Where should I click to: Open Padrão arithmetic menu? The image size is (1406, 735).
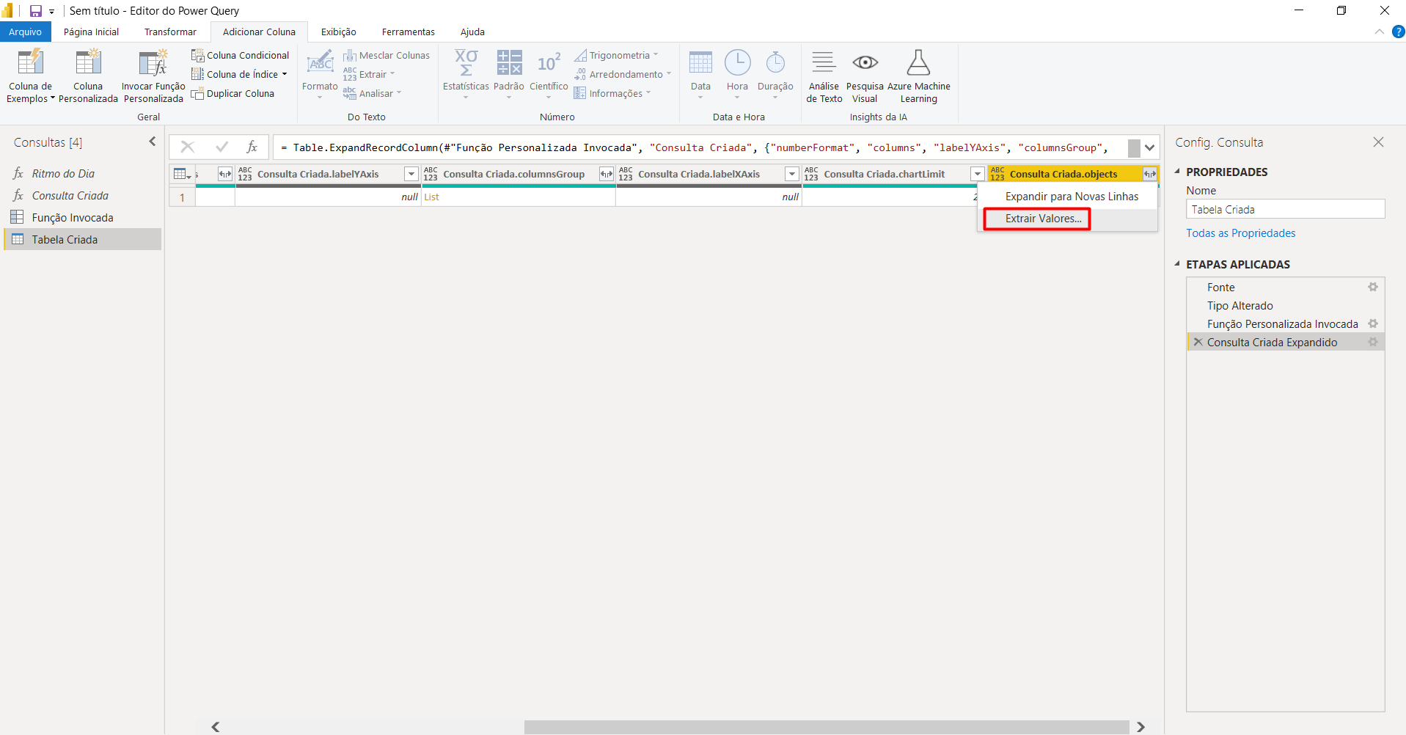[x=509, y=75]
